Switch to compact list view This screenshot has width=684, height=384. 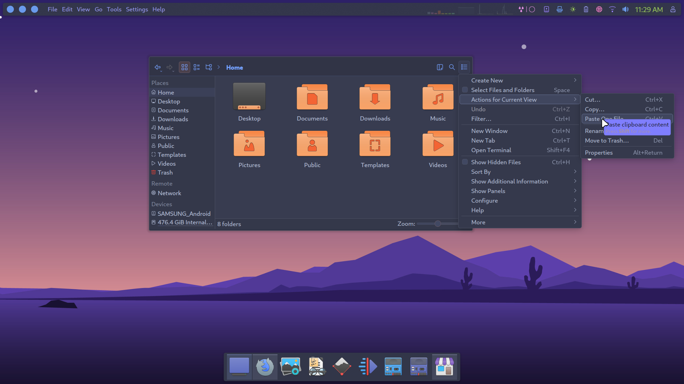[196, 67]
